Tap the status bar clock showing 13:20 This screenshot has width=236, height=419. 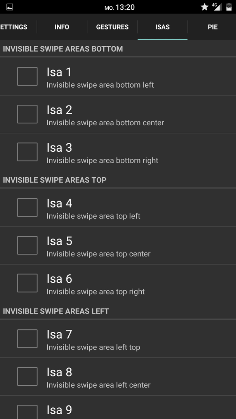coord(125,7)
